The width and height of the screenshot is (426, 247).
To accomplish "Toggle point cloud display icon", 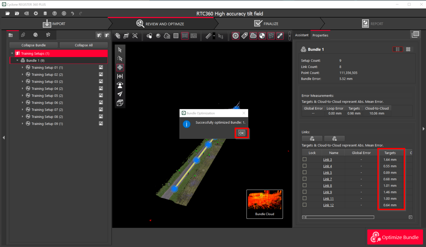I will (x=253, y=36).
